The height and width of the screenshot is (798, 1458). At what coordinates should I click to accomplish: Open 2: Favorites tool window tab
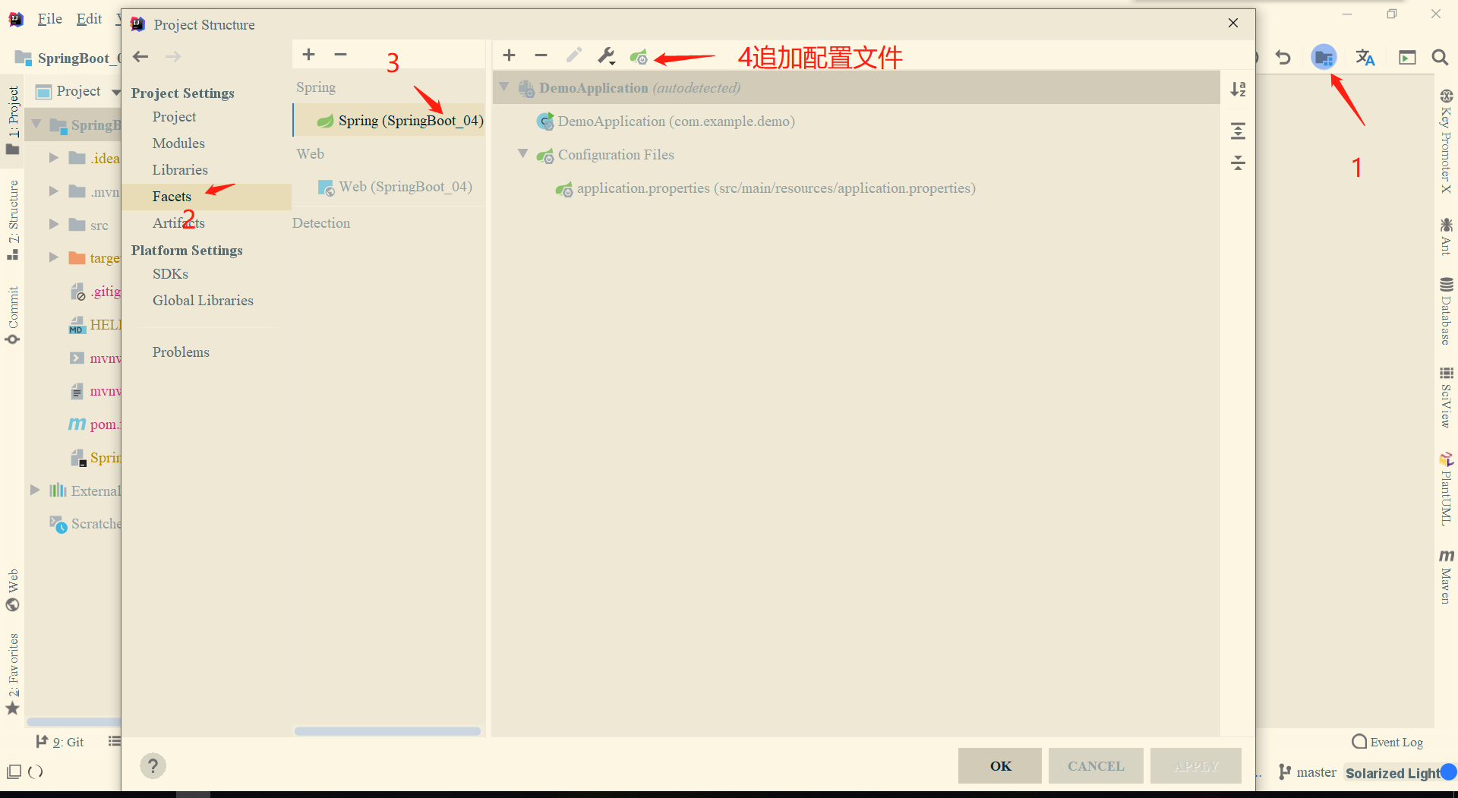coord(13,673)
